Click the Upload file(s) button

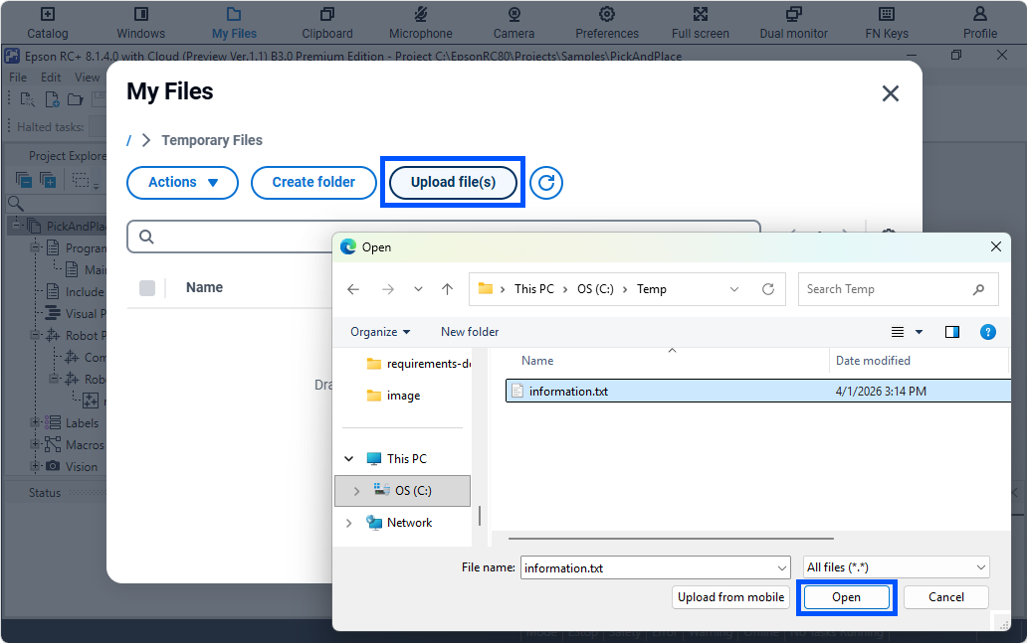(x=453, y=183)
